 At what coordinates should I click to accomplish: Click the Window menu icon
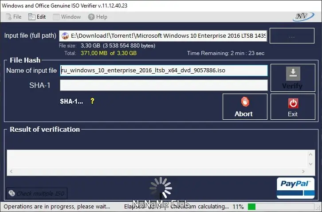click(x=56, y=17)
